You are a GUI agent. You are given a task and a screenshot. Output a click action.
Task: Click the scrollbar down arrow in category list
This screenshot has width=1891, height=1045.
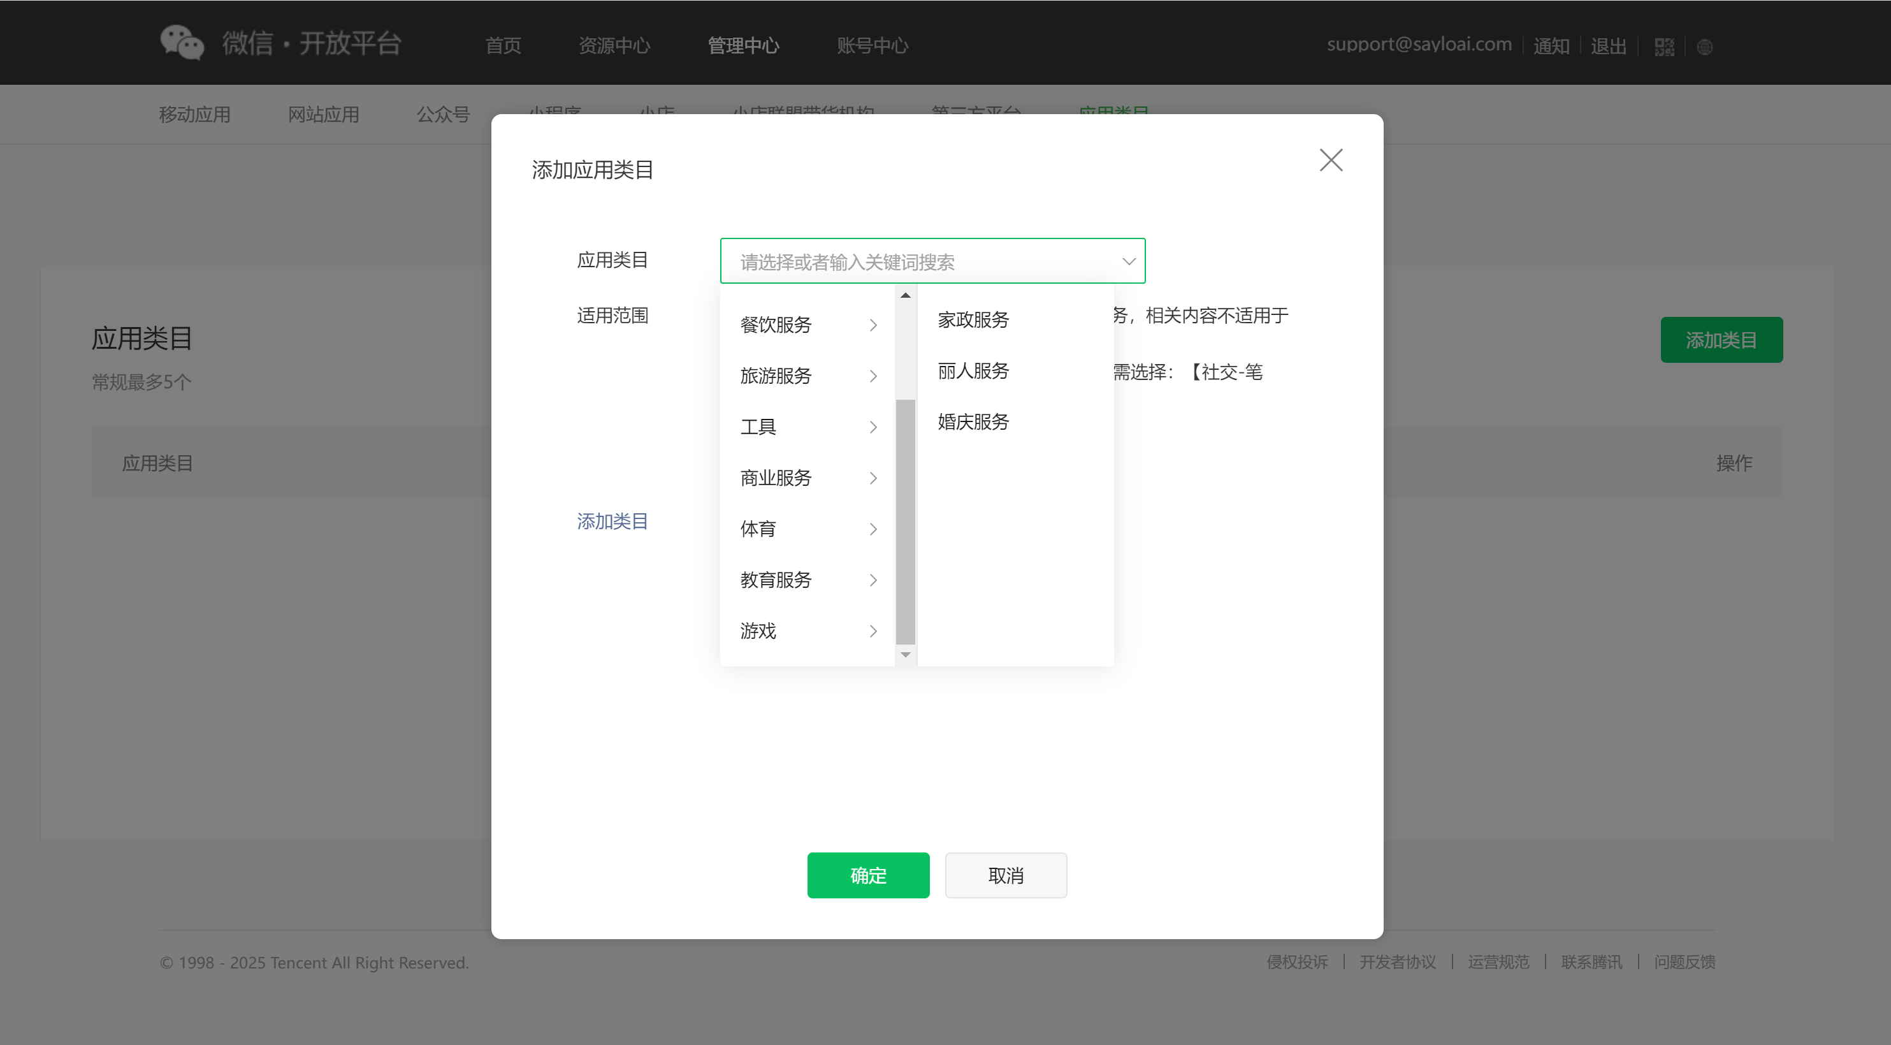click(x=905, y=654)
